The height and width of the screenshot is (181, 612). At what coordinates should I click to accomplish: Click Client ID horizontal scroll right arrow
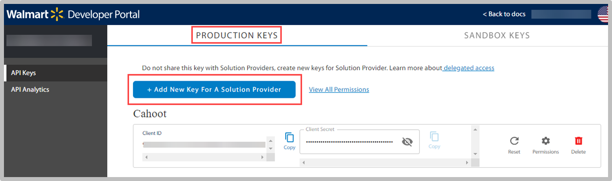(x=262, y=157)
